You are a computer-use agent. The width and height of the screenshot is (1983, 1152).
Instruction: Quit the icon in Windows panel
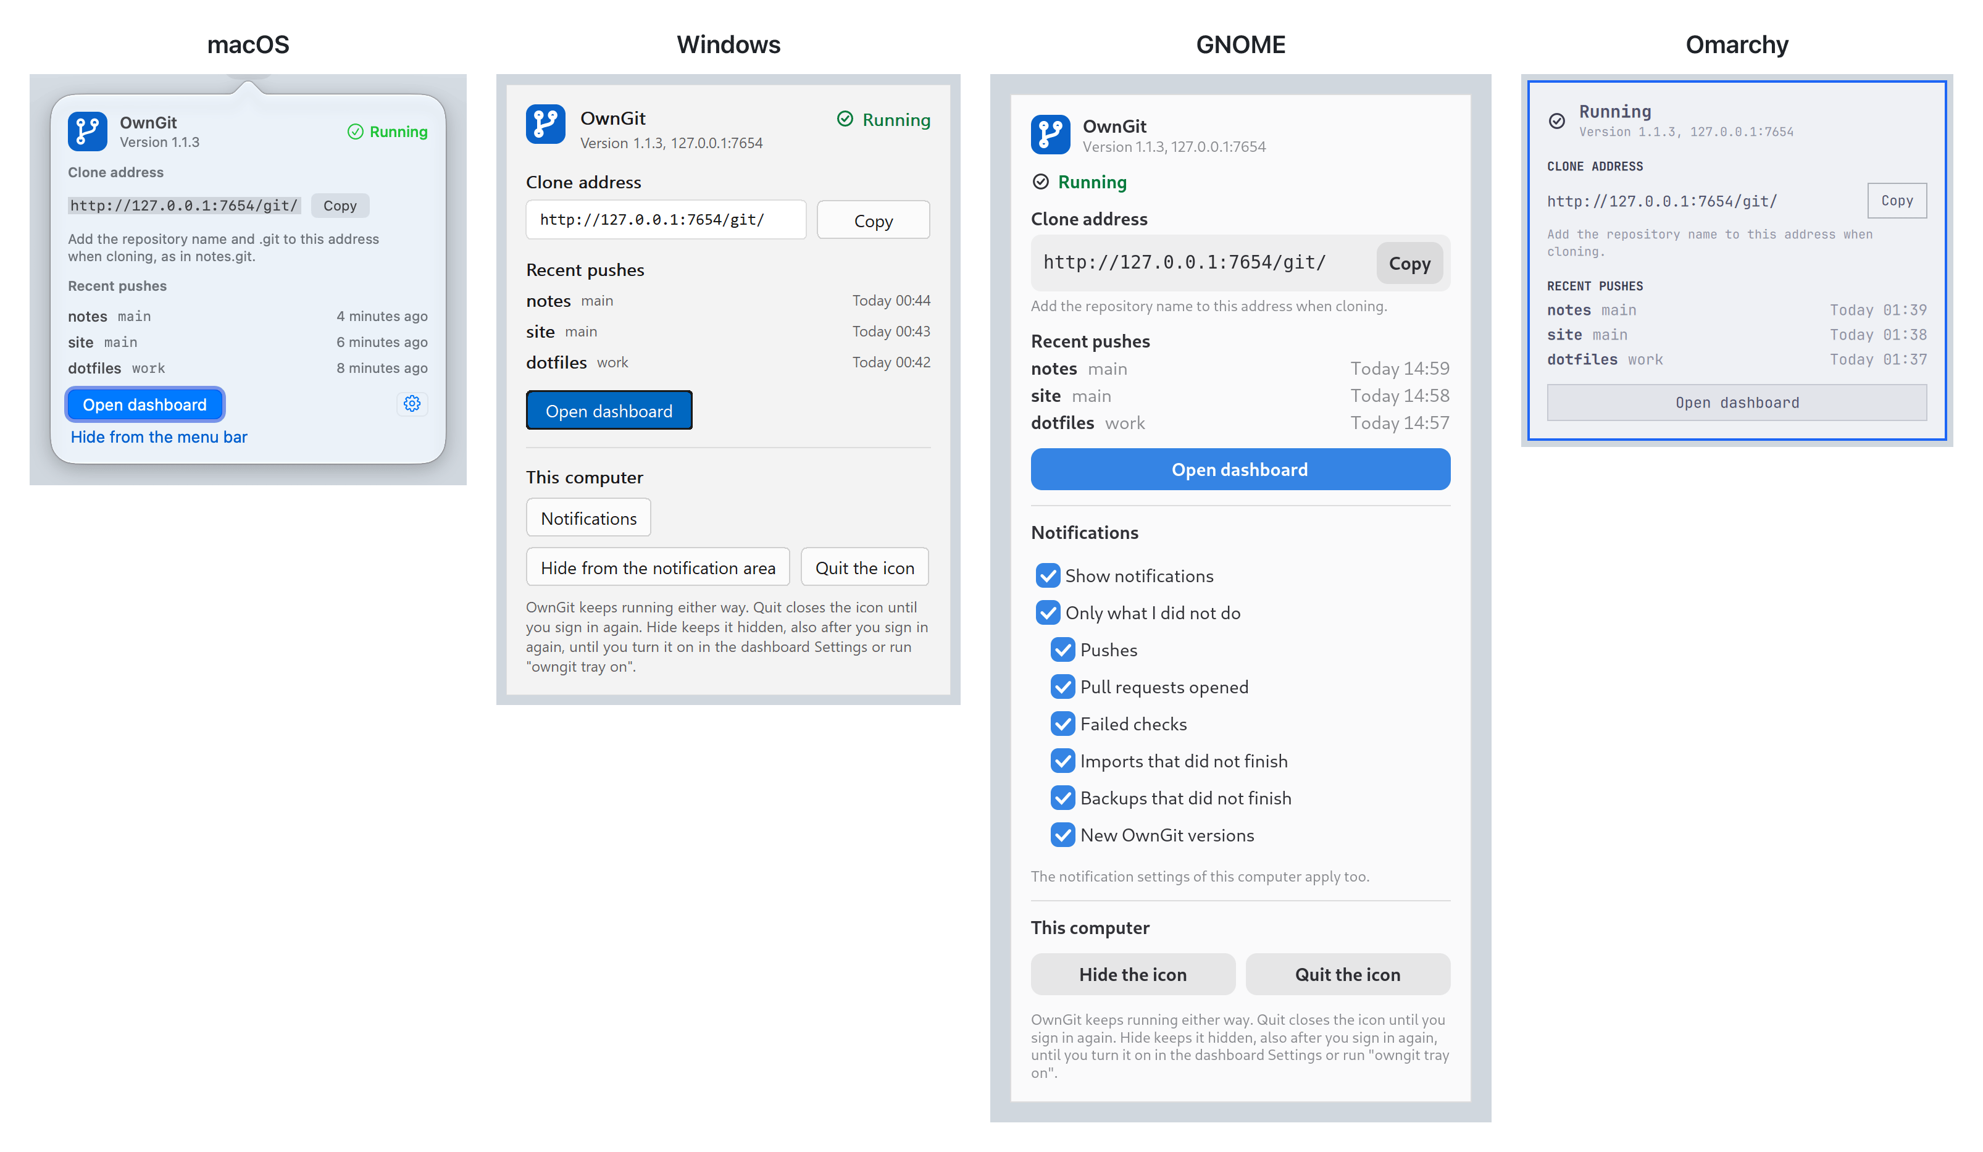coord(865,567)
